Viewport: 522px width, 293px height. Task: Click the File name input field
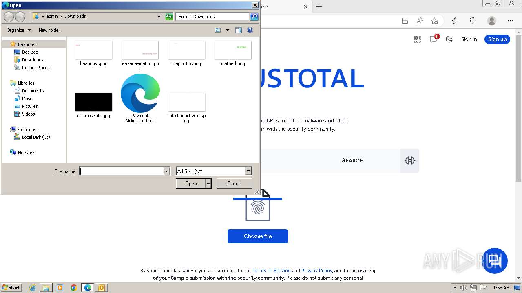(122, 171)
